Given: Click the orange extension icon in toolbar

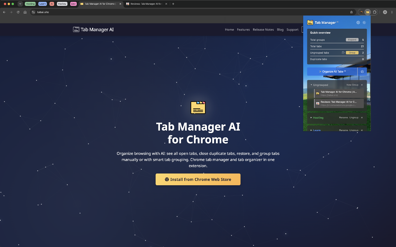Looking at the screenshot, I should [361, 12].
